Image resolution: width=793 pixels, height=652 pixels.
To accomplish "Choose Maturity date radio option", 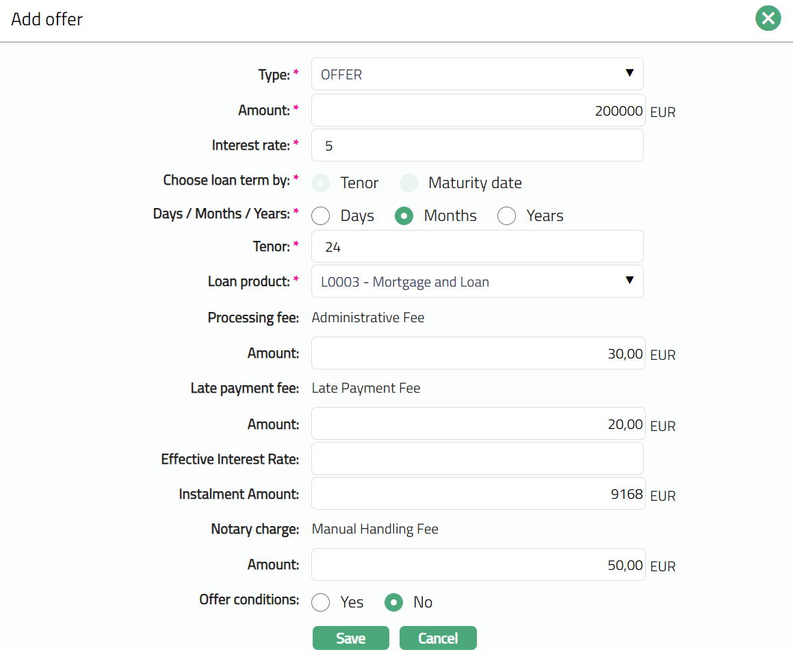I will (409, 183).
